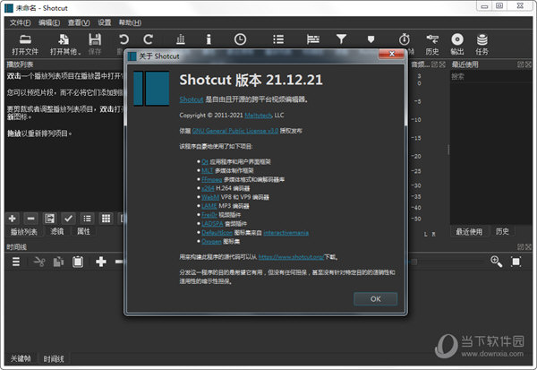
Task: Open the LAME MP3 link
Action: pyautogui.click(x=209, y=206)
